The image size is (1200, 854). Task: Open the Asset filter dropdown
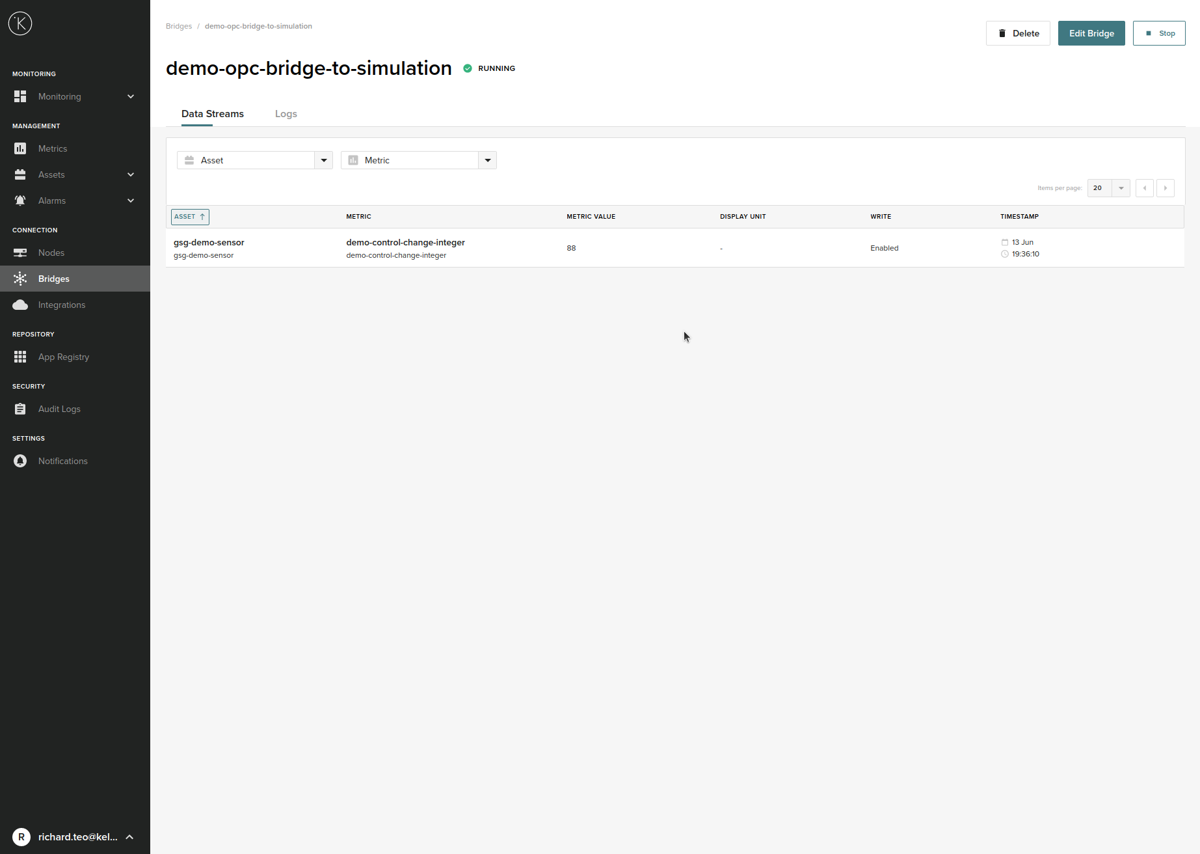323,159
